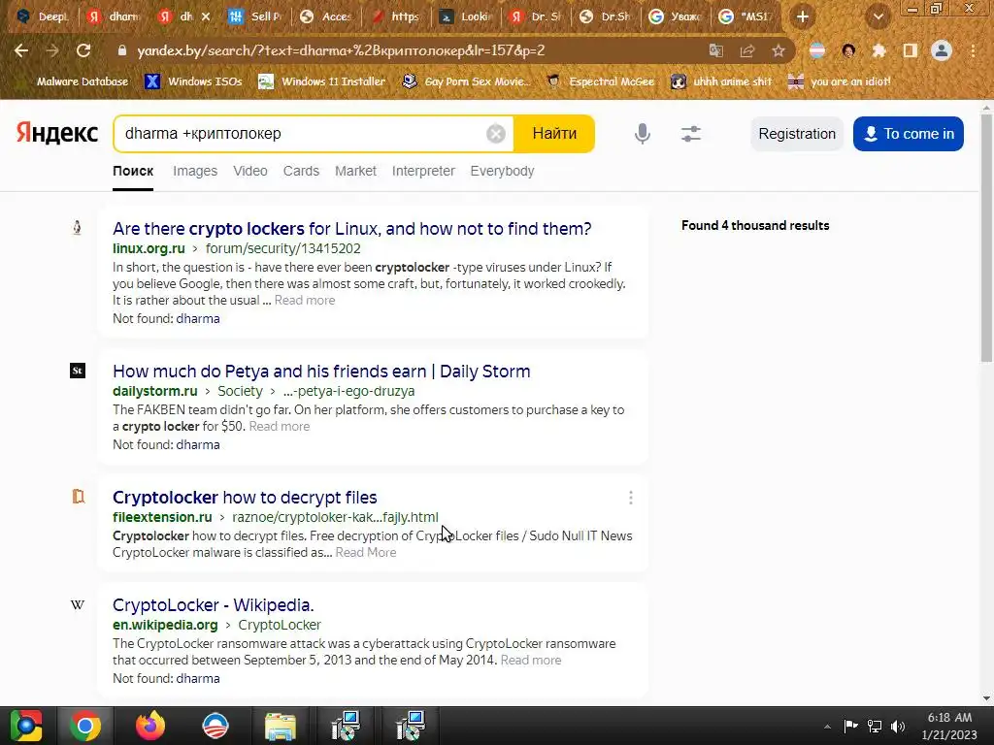Viewport: 994px width, 745px height.
Task: Open Malware Database bookmark
Action: (83, 81)
